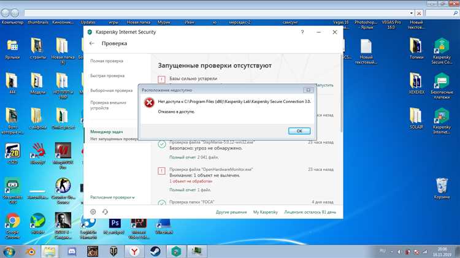Open the address bar dropdown arrow
460x258 pixels.
tap(412, 13)
